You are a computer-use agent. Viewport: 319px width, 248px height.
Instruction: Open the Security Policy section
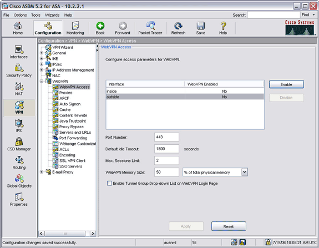tap(19, 70)
